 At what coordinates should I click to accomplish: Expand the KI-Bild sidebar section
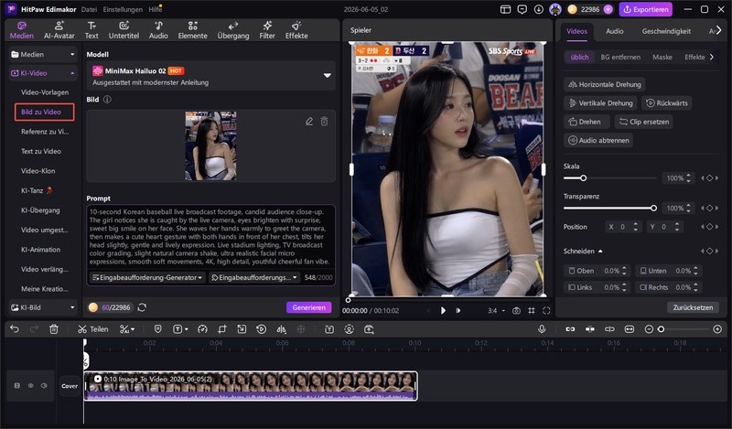42,307
